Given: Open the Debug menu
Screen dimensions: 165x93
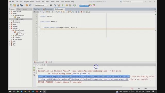Looking at the screenshot, I should pyautogui.click(x=47, y=2).
